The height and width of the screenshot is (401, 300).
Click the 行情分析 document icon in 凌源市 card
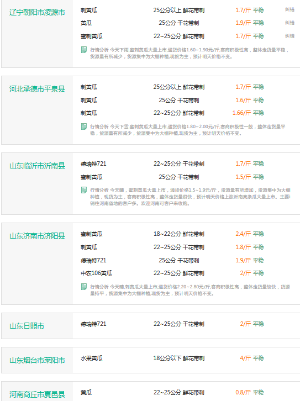(x=84, y=50)
